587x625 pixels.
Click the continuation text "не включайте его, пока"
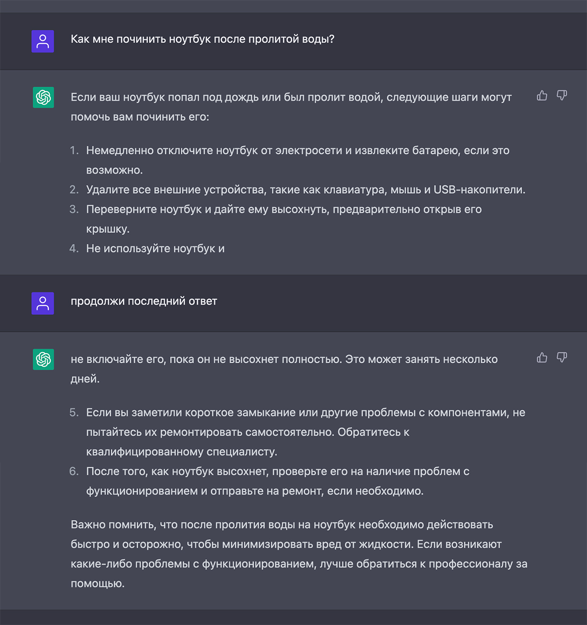click(x=284, y=359)
